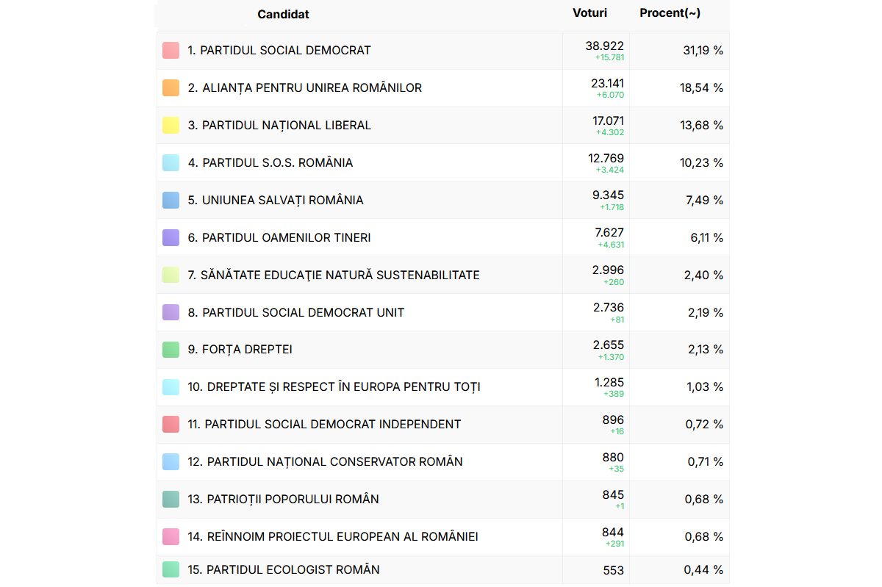Viewport: 882px width, 587px height.
Task: Click the green swatch for Forța Dreptei
Action: tap(171, 350)
